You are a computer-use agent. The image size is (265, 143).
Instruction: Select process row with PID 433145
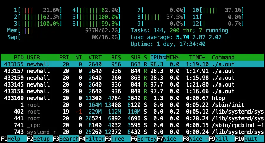coord(132,84)
